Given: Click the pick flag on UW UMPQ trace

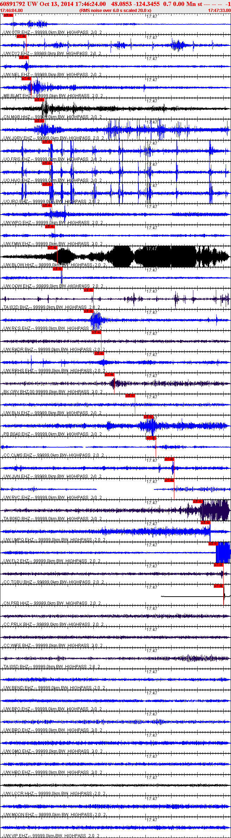Looking at the screenshot, I should [x=205, y=523].
